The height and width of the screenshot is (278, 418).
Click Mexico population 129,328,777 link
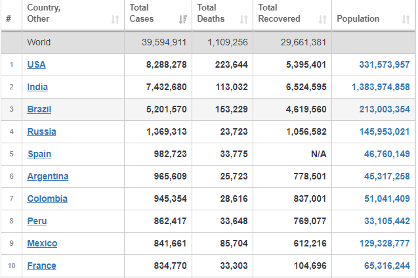click(x=385, y=244)
